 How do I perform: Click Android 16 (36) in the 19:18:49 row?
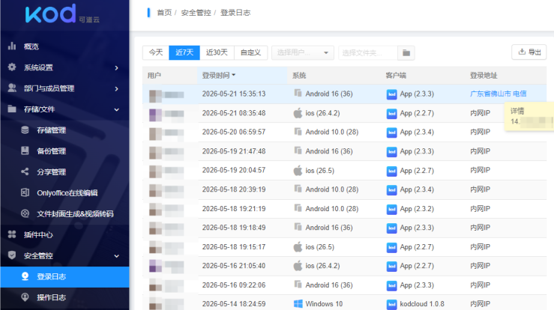click(x=329, y=228)
